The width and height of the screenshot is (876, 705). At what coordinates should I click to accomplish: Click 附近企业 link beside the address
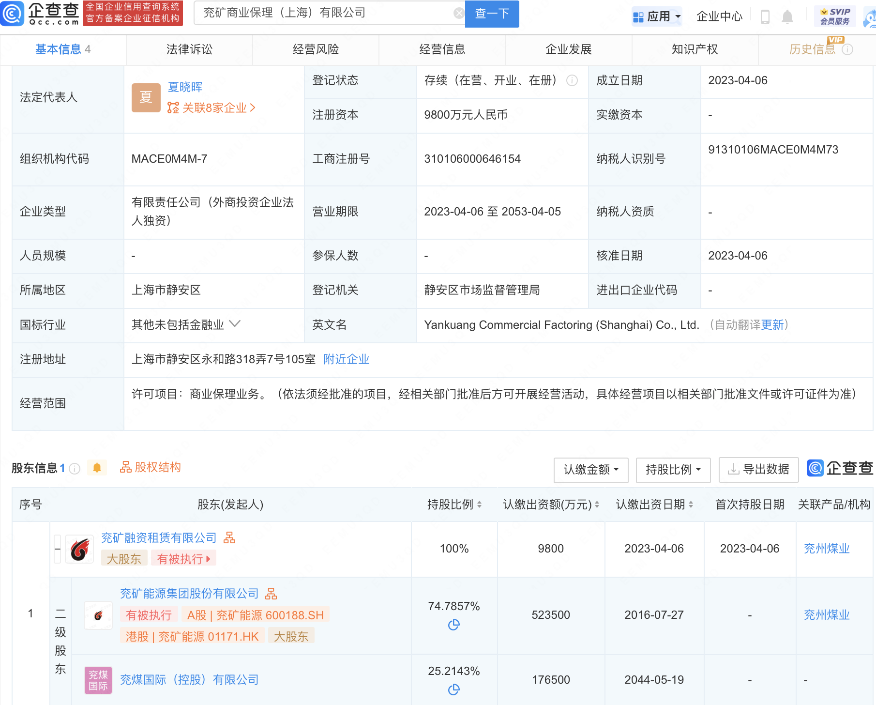coord(346,359)
